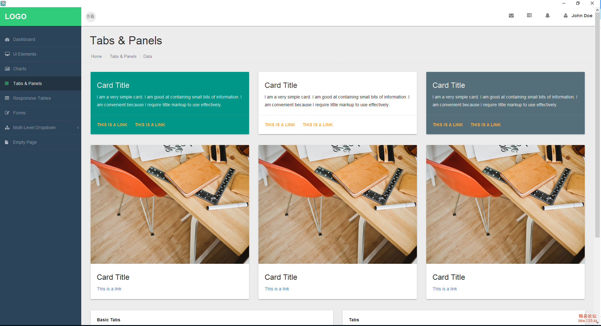
Task: Open the notifications bell icon
Action: [x=548, y=16]
